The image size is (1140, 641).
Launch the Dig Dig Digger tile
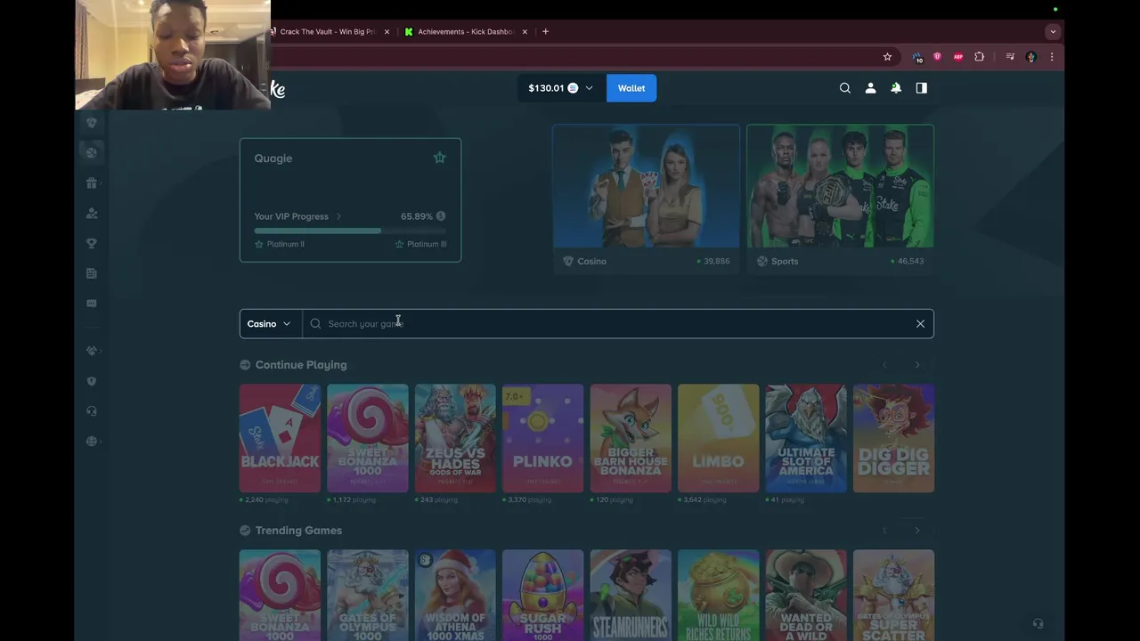893,438
